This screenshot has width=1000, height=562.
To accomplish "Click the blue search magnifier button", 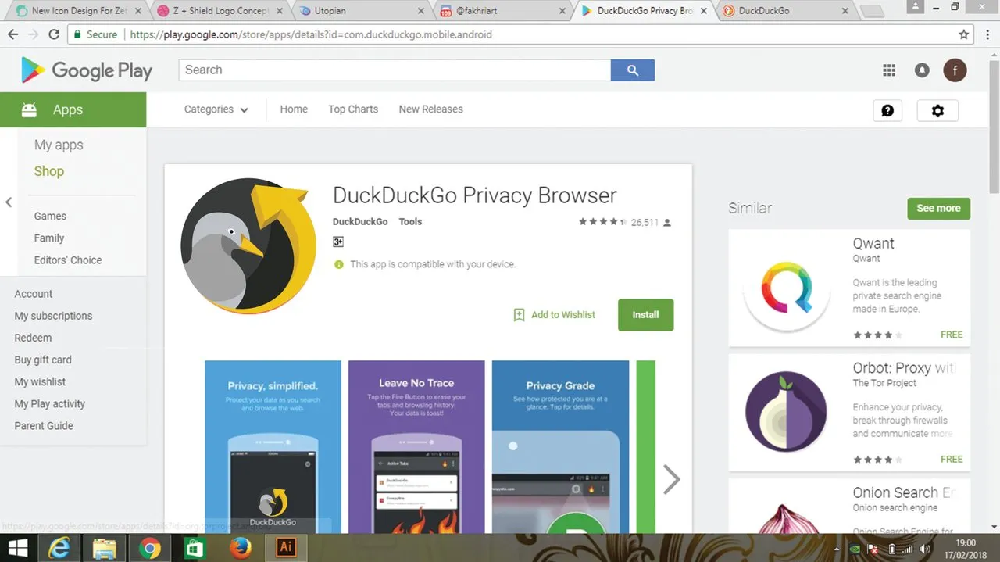I will pos(633,70).
